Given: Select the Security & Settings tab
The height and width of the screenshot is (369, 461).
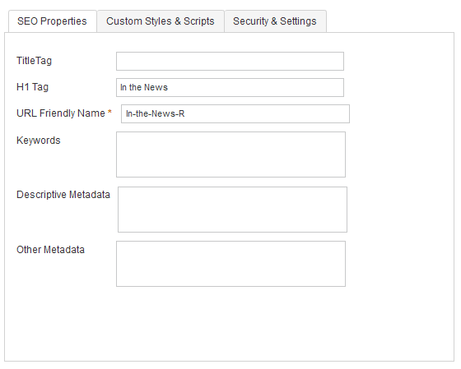Looking at the screenshot, I should pyautogui.click(x=275, y=21).
